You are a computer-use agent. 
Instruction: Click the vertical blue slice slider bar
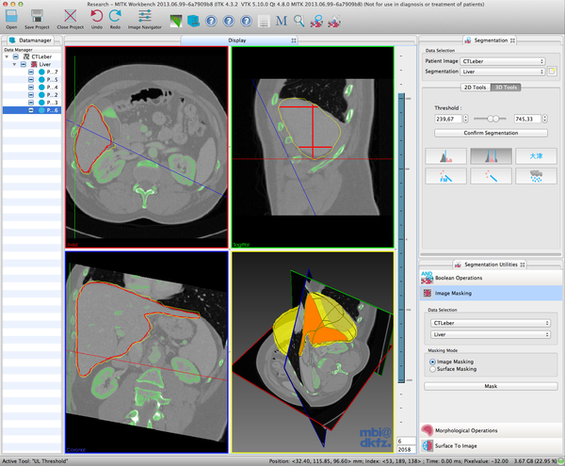tap(401, 237)
